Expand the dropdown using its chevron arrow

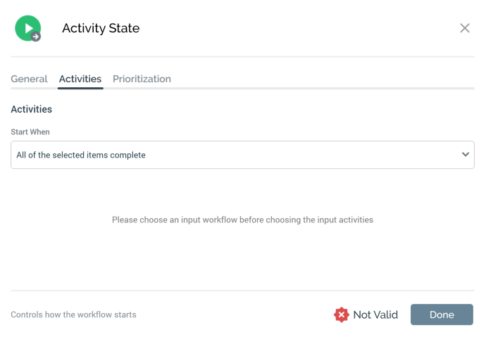[465, 155]
